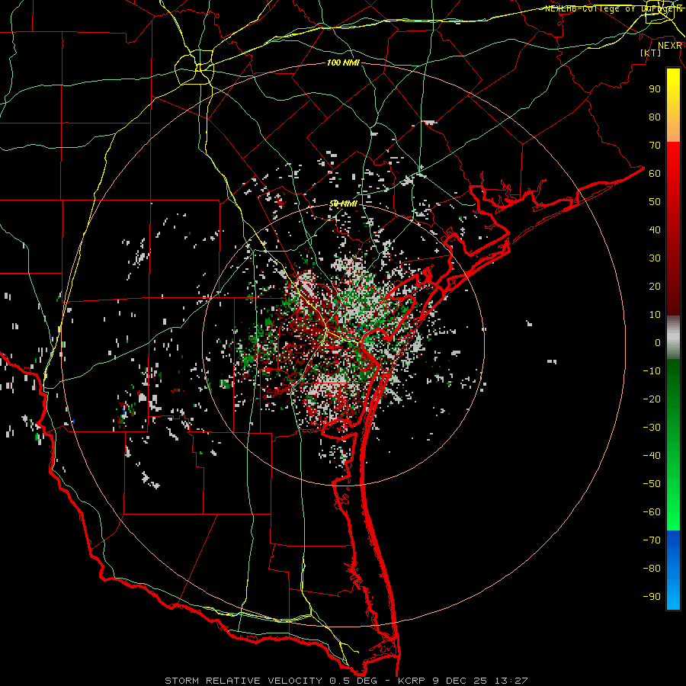Click the 50 value on velocity scale
Viewport: 686px width, 686px height.
click(655, 202)
